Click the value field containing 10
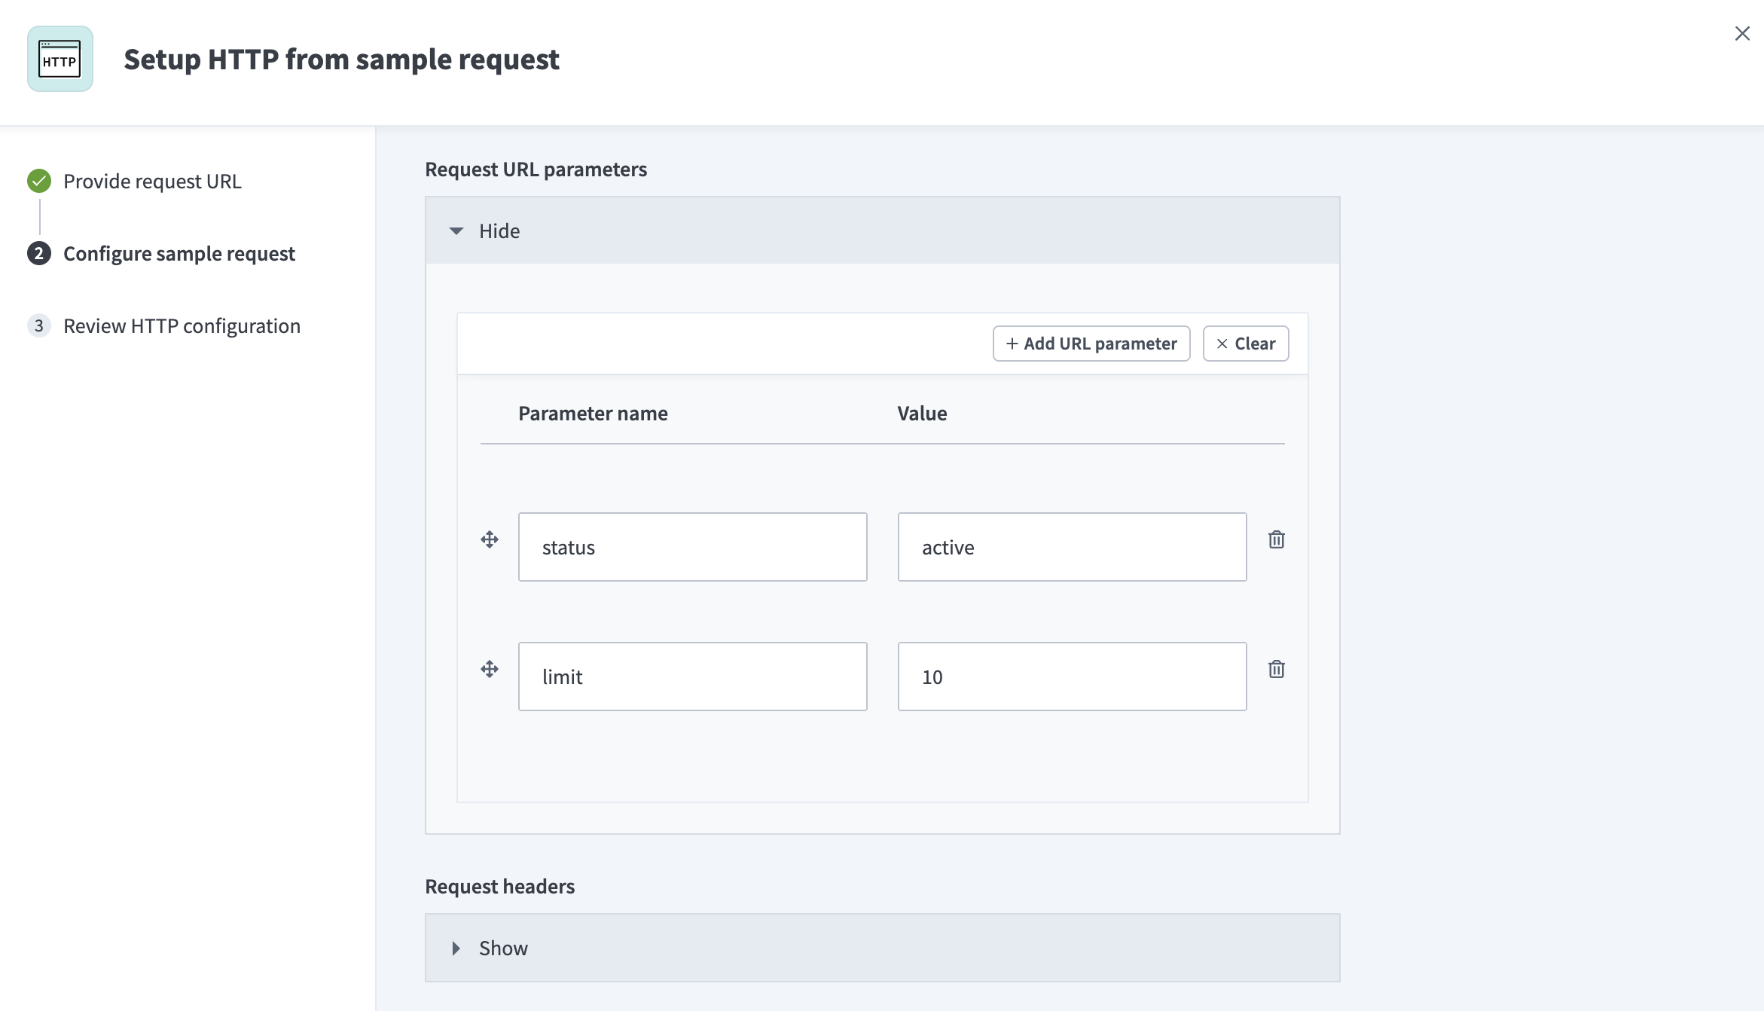The height and width of the screenshot is (1011, 1764). 1071,677
